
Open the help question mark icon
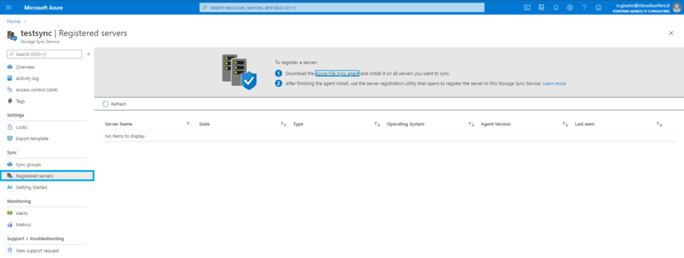(x=584, y=7)
